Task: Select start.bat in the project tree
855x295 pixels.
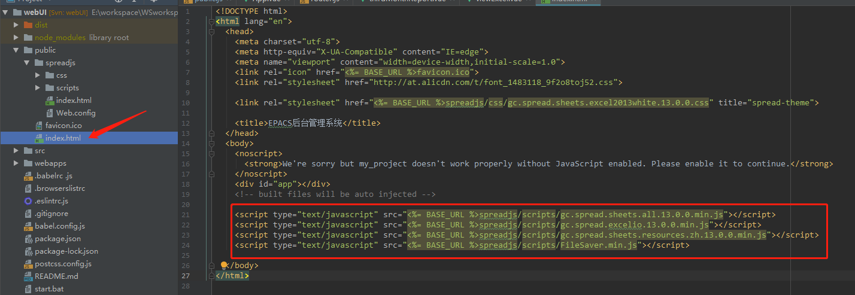Action: (x=49, y=289)
